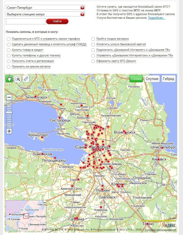Click the red marker at Сестрорецк

coord(59,118)
